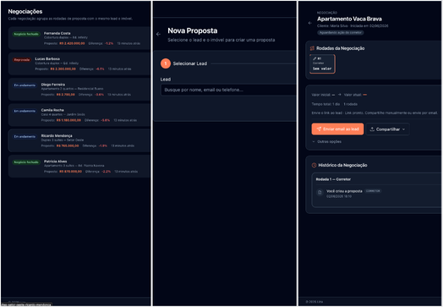Click 'Negócio fechado' badge on Patricia Alves row
This screenshot has height=307, width=443.
(26, 162)
